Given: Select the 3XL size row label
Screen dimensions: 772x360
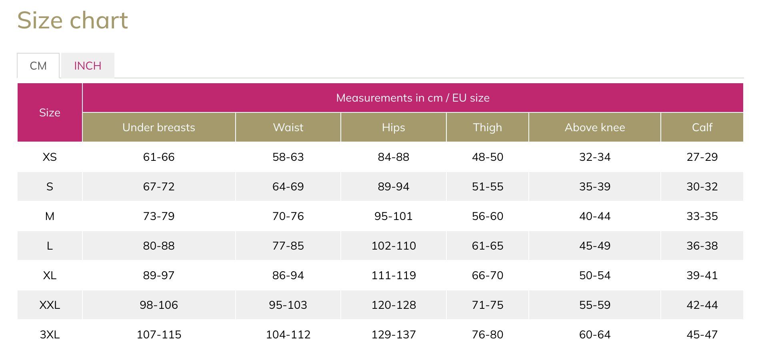Looking at the screenshot, I should [x=50, y=334].
